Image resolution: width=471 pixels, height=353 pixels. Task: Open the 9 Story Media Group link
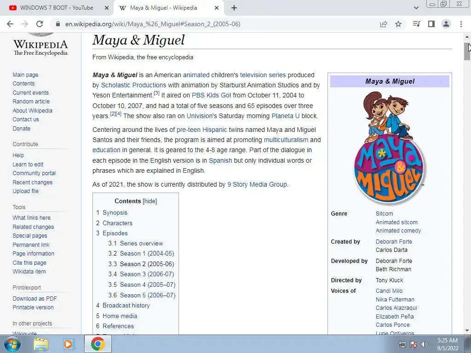(x=257, y=184)
